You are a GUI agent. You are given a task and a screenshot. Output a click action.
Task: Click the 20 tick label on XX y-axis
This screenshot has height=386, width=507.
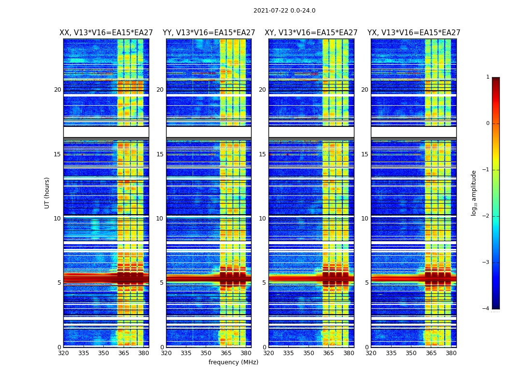[57, 90]
